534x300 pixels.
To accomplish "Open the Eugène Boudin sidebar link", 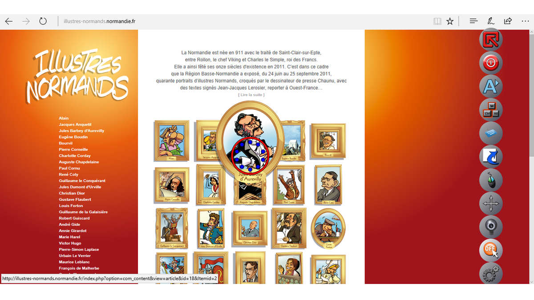I will click(x=73, y=137).
